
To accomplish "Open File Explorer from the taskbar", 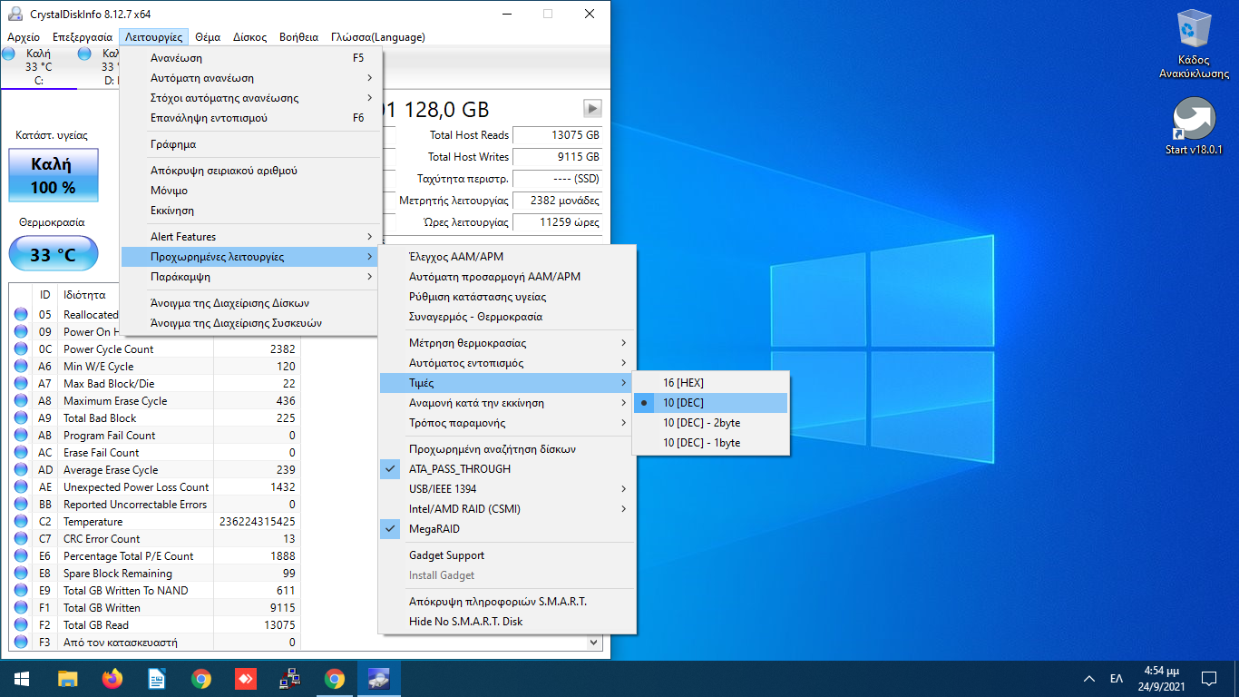I will pos(68,679).
